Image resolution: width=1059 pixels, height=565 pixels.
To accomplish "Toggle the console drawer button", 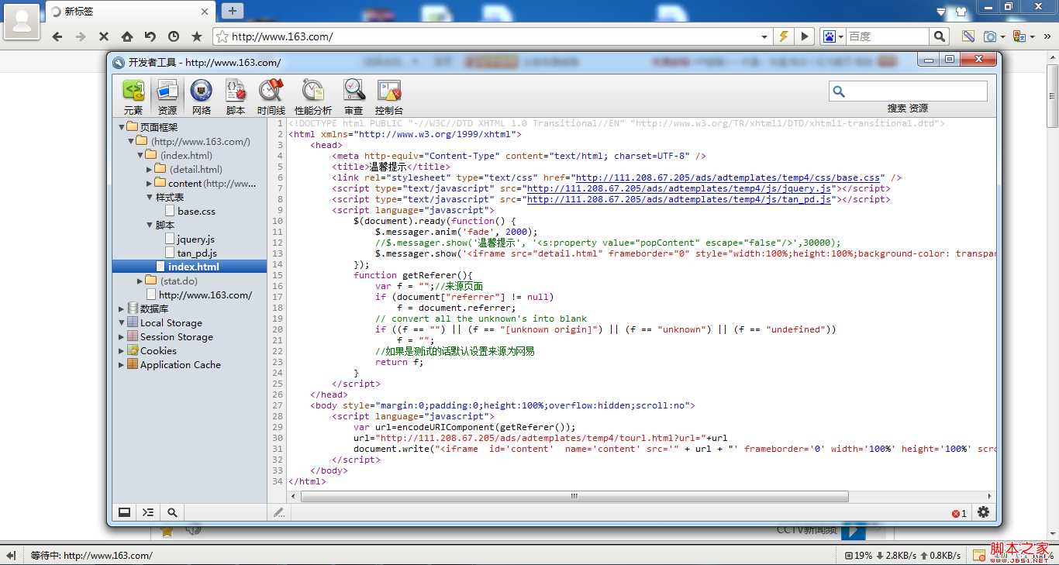I will coord(148,512).
